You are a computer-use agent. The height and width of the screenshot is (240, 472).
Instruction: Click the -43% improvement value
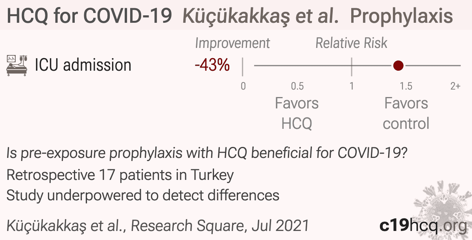212,65
